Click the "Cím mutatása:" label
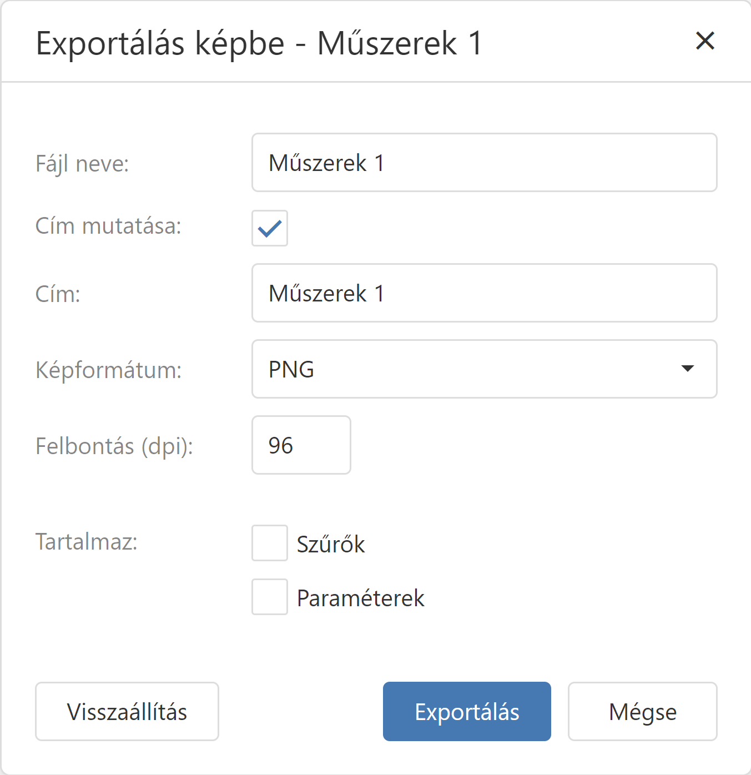The image size is (751, 775). (108, 227)
